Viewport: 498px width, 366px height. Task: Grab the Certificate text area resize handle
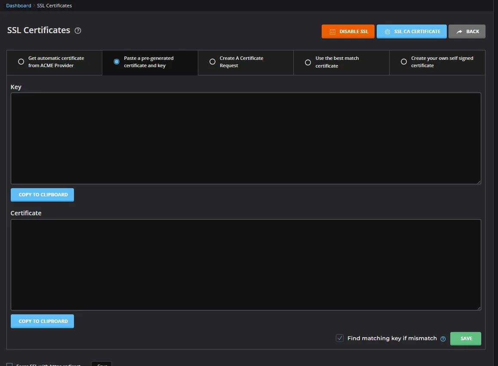[479, 308]
